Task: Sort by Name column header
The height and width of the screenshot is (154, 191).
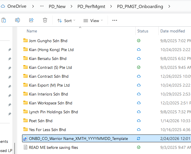Action: point(32,31)
